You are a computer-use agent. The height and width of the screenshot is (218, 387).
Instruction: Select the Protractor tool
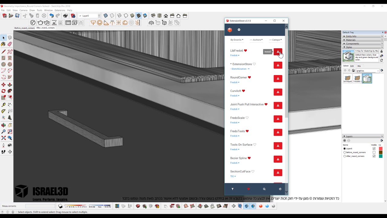coord(4,111)
